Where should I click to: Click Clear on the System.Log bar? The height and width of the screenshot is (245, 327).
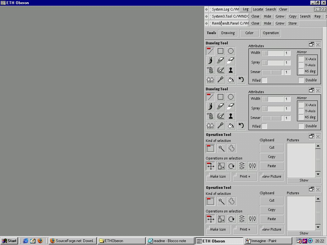coord(283,10)
